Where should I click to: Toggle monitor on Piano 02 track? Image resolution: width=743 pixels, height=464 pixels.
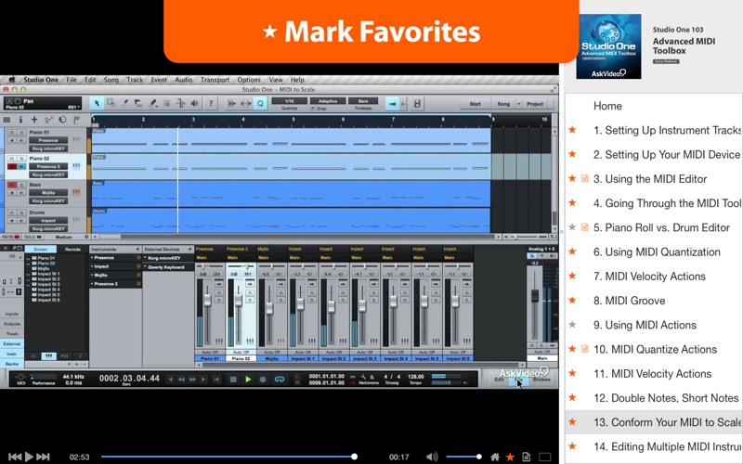[x=21, y=167]
